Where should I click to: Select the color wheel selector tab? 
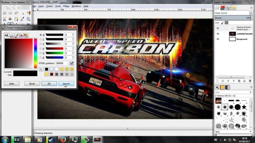click(x=21, y=35)
